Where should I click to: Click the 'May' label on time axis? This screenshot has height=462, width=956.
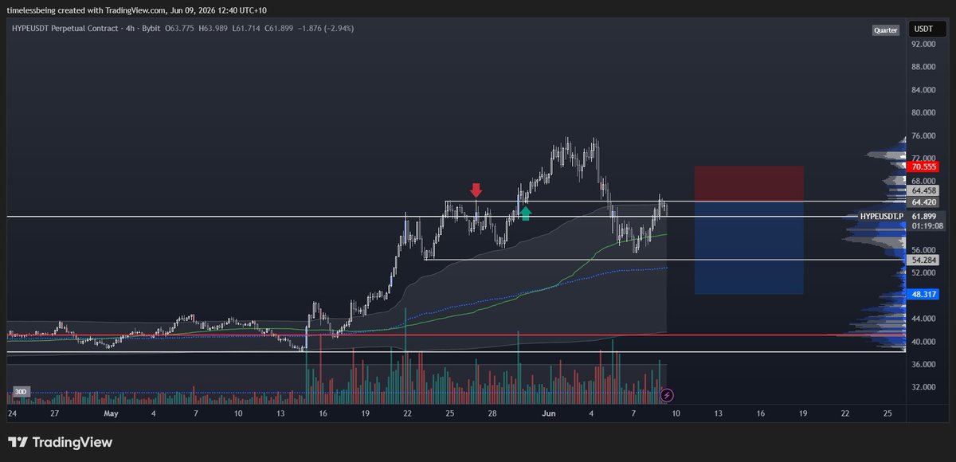(111, 414)
